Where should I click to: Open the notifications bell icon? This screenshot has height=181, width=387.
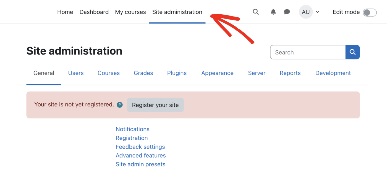click(x=273, y=12)
